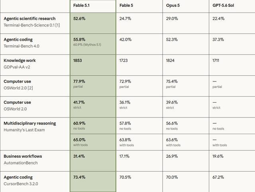Select the Terminal-Bench 4.0 benchmark label

pos(22,46)
